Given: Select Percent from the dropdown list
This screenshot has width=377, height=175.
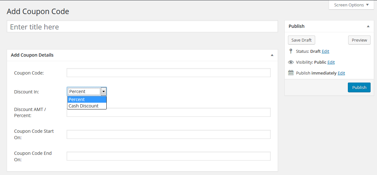Looking at the screenshot, I should coord(87,99).
